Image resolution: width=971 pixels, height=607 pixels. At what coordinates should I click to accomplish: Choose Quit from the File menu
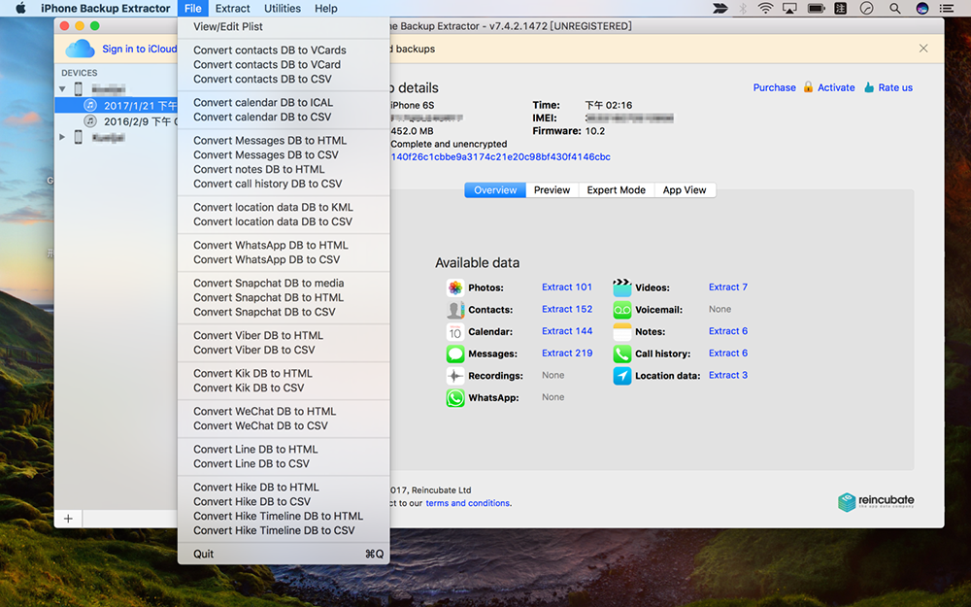(284, 554)
